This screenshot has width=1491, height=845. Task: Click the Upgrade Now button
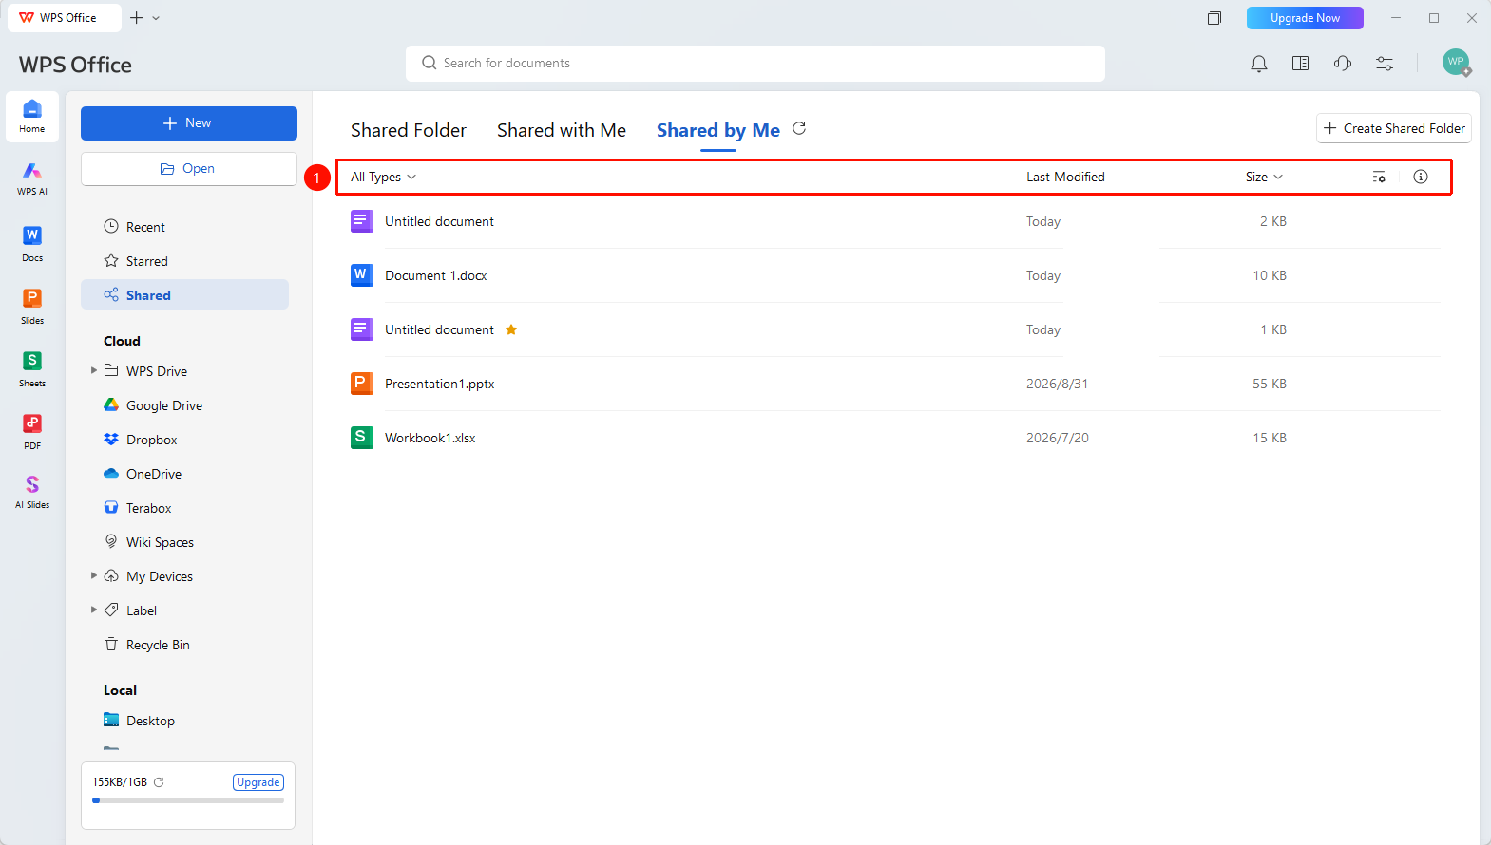click(x=1305, y=18)
